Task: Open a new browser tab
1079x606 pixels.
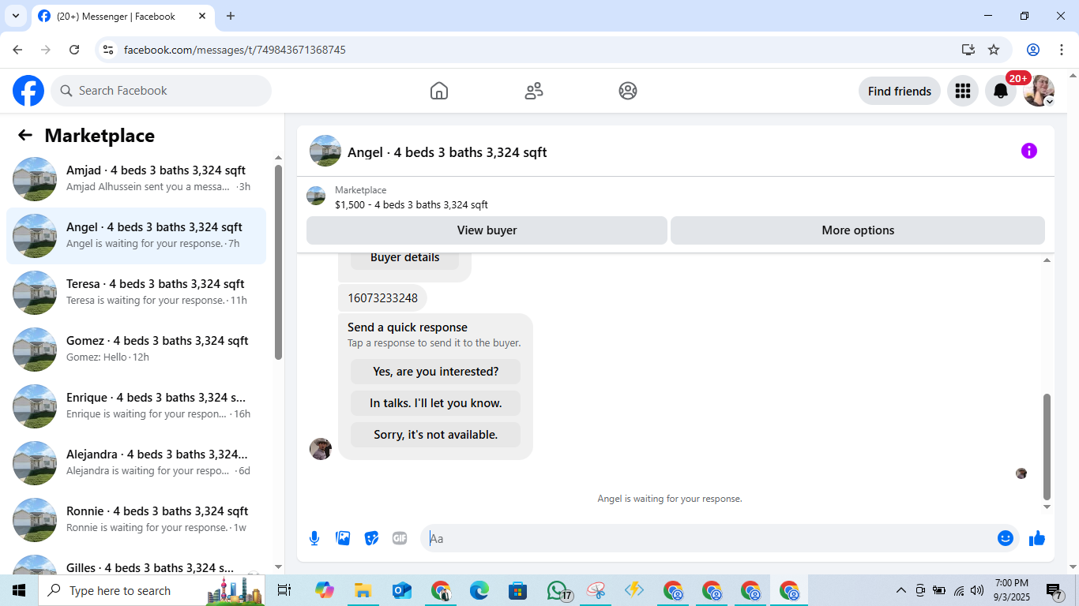Action: (x=231, y=16)
